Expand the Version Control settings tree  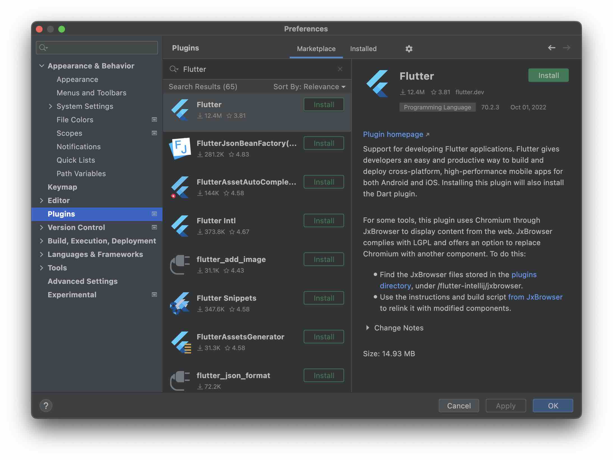coord(42,227)
